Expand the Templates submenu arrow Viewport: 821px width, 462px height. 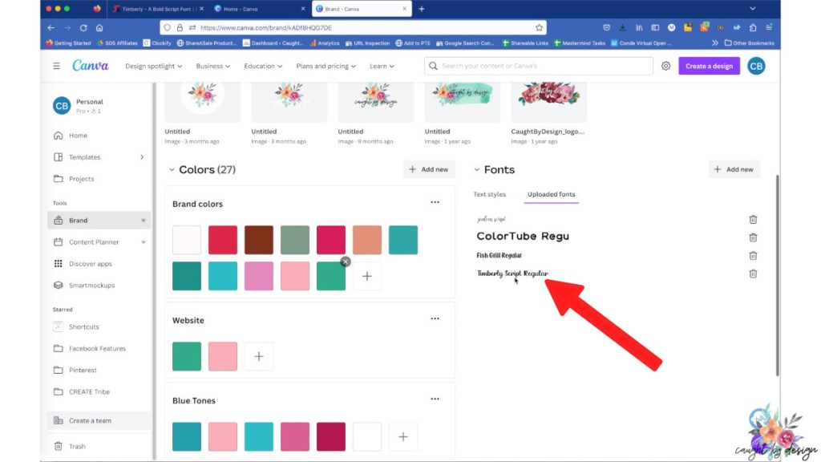tap(142, 157)
